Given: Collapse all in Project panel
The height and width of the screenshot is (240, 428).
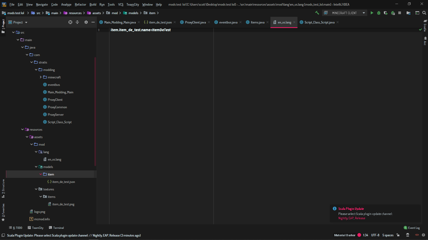Looking at the screenshot, I should point(77,22).
